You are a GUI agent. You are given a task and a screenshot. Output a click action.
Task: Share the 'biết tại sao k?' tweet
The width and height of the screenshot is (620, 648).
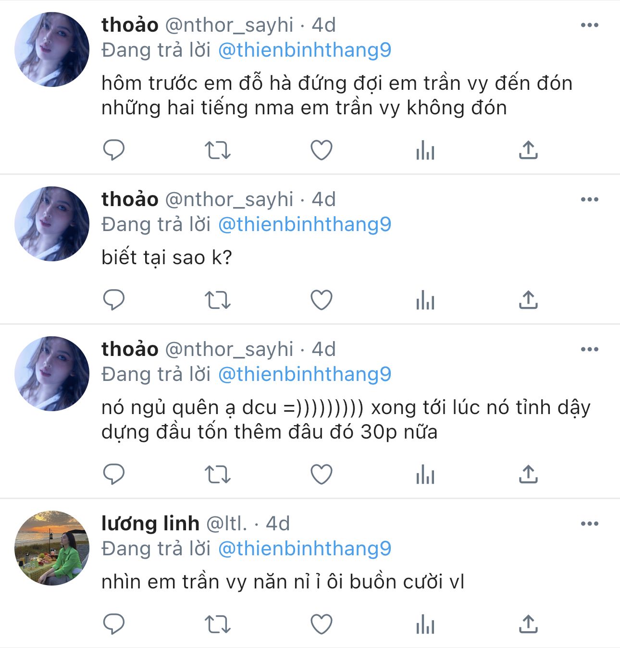pyautogui.click(x=528, y=301)
